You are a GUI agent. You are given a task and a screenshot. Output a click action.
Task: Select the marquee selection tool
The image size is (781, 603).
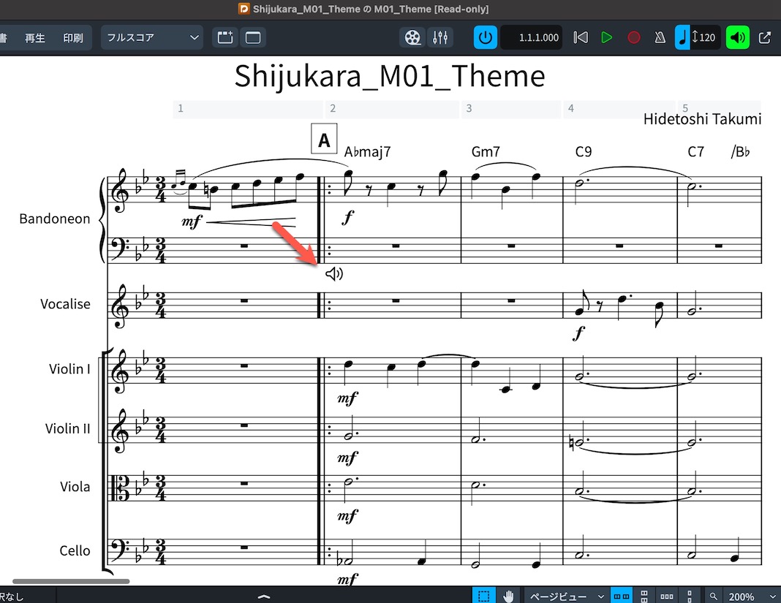483,596
